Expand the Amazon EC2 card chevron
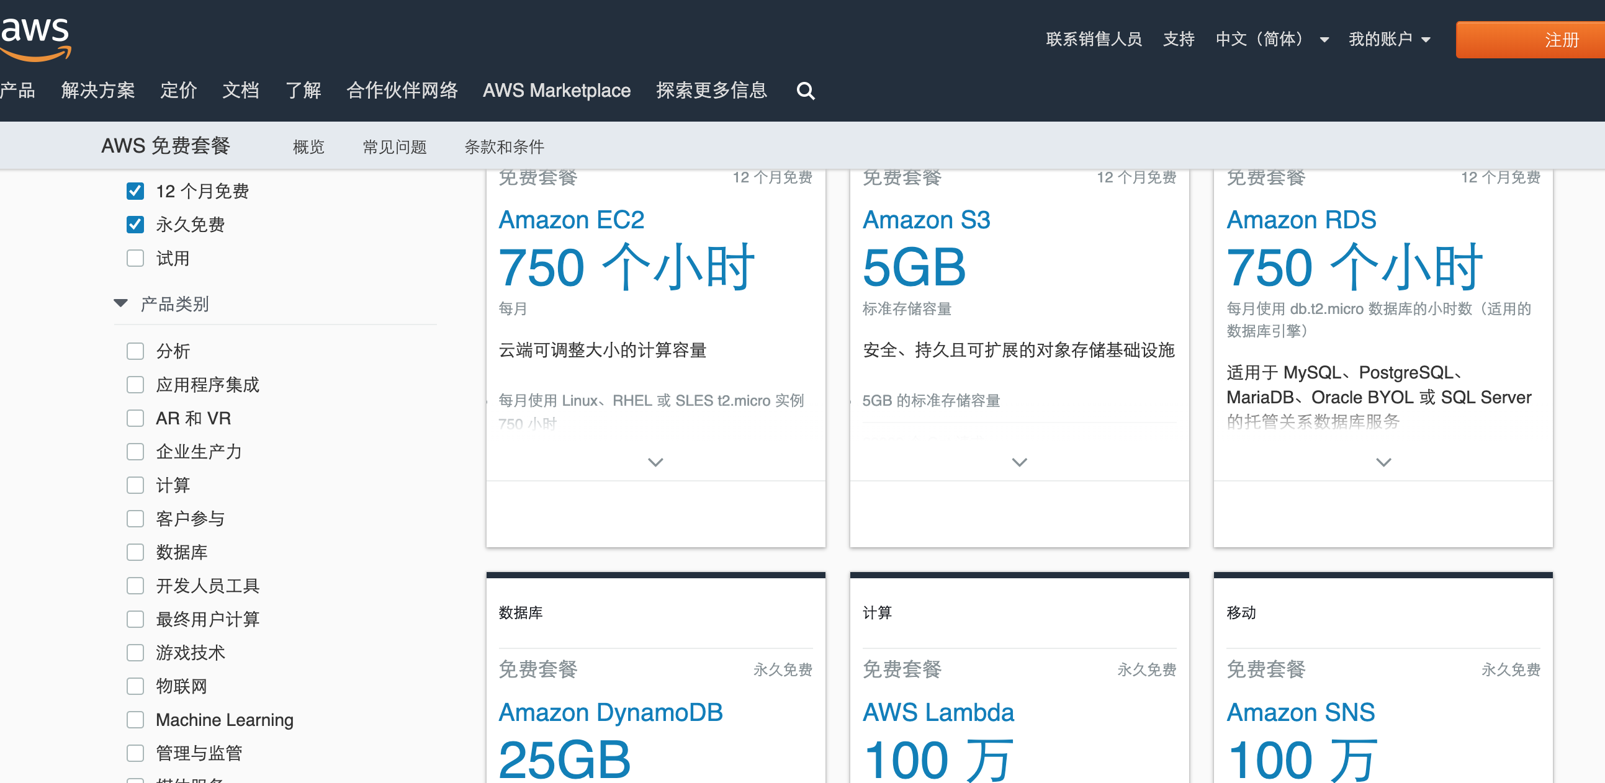1605x783 pixels. [655, 462]
